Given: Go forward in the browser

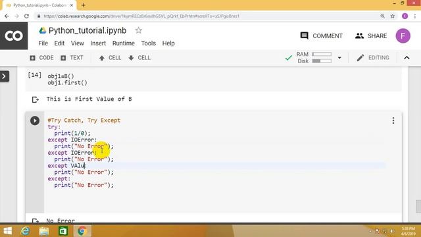Looking at the screenshot, I should pos(16,16).
